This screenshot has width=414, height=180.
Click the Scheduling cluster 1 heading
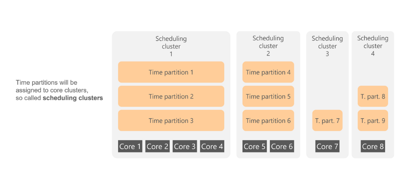[171, 46]
